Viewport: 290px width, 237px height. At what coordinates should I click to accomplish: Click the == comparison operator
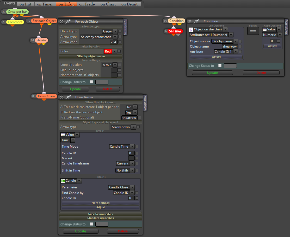pos(253,31)
